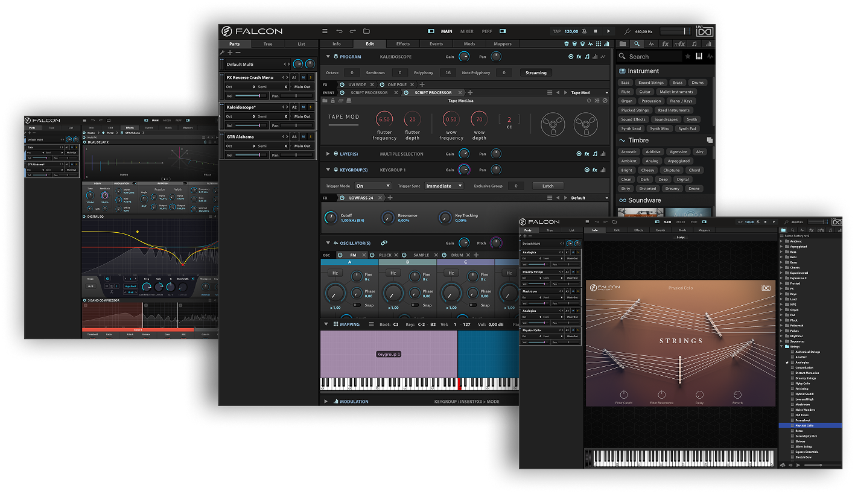Add a part with the plus icon under Parts

click(230, 52)
